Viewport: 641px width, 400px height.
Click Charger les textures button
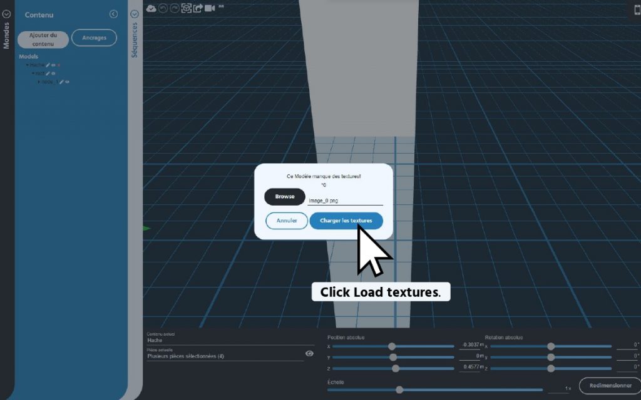click(346, 221)
